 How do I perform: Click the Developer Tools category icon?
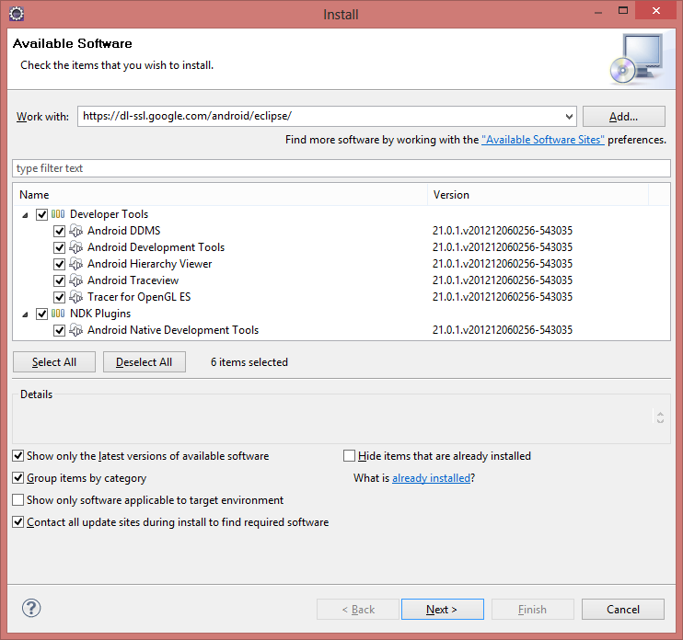pyautogui.click(x=58, y=214)
